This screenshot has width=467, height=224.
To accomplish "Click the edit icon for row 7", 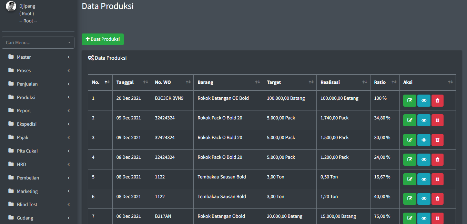I will [x=409, y=218].
